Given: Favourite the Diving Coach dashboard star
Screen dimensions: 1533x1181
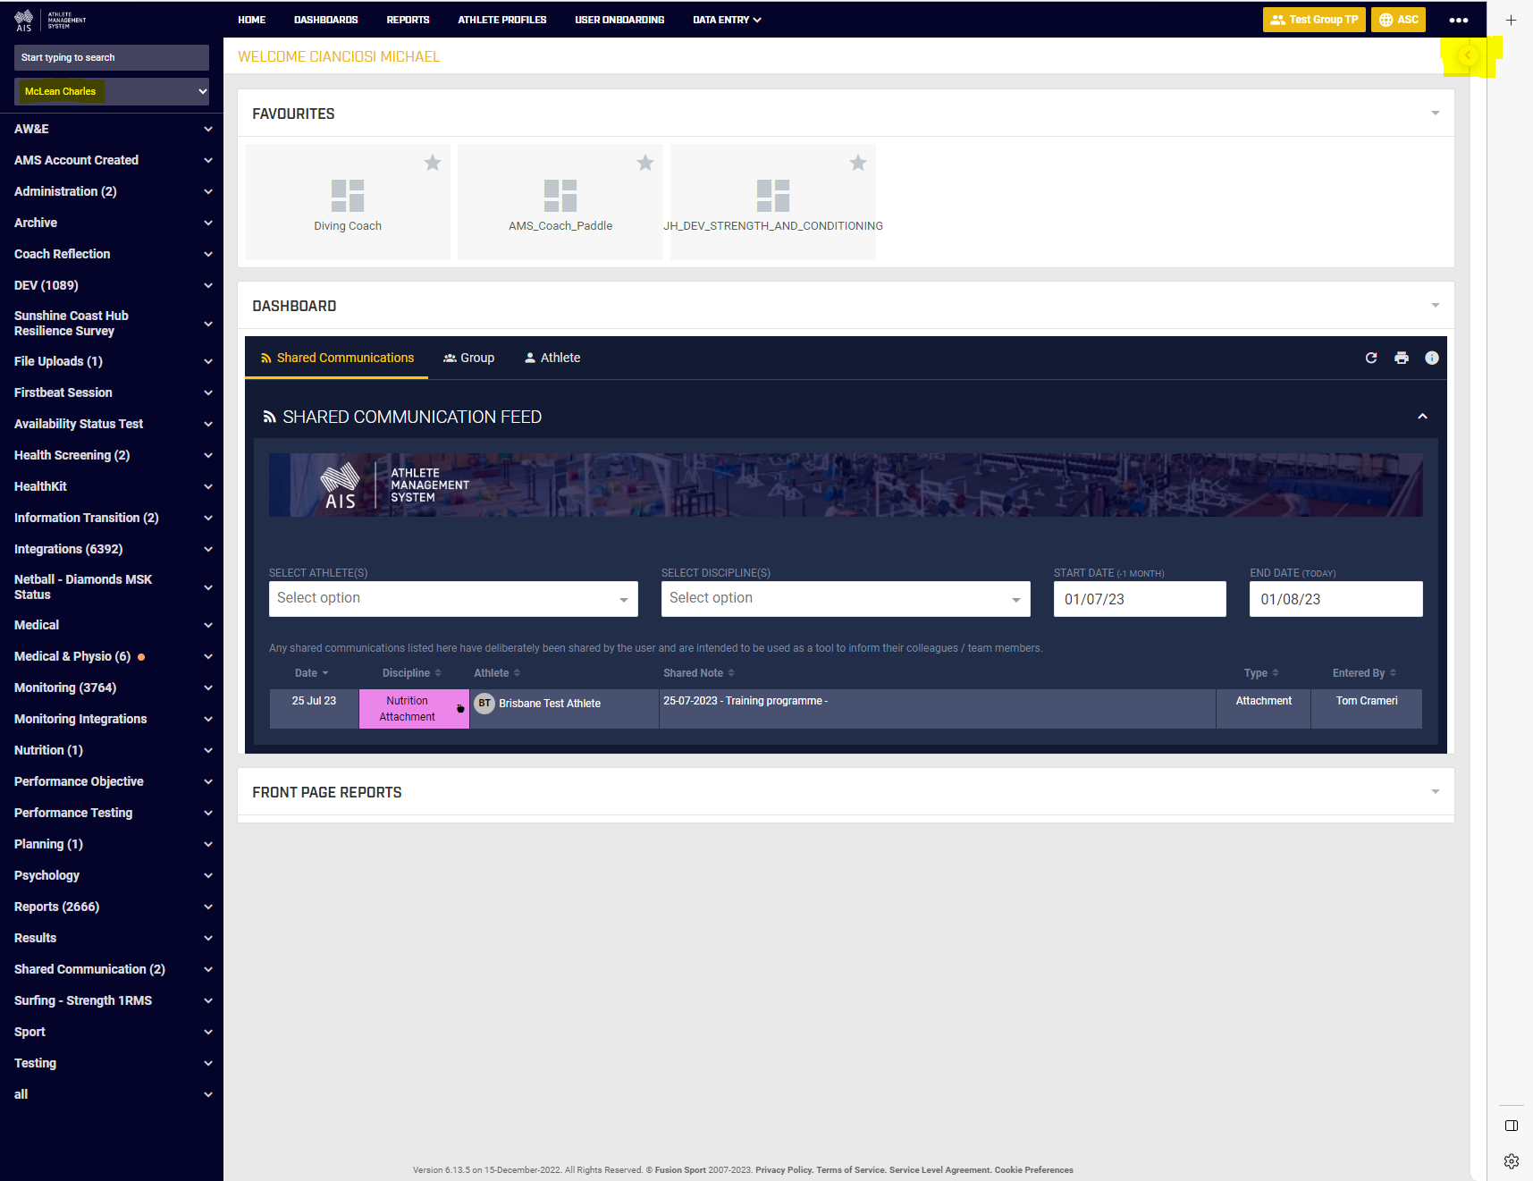Looking at the screenshot, I should pos(433,163).
